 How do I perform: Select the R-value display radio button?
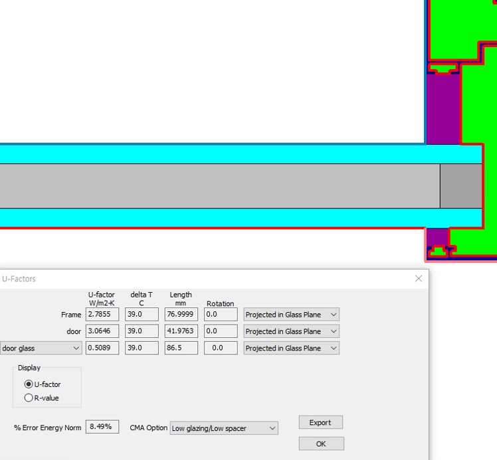click(29, 398)
